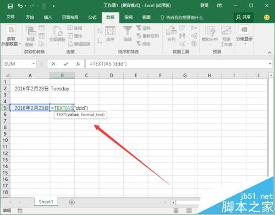The width and height of the screenshot is (275, 215).
Task: Open the 全部刷新 refresh all dropdown
Action: [57, 36]
